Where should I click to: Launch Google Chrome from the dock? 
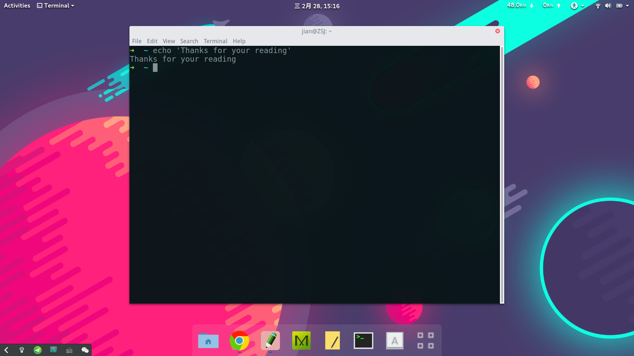(239, 341)
